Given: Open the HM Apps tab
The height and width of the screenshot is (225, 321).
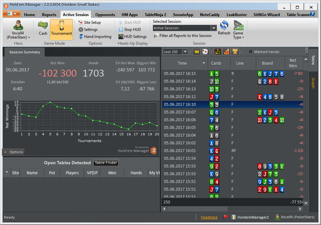Looking at the screenshot, I should pos(130,15).
